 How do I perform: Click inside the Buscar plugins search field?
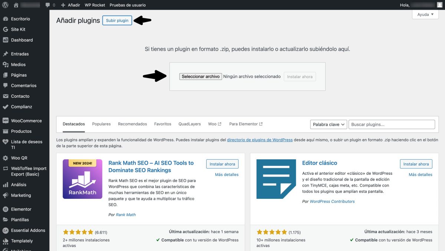pyautogui.click(x=391, y=124)
